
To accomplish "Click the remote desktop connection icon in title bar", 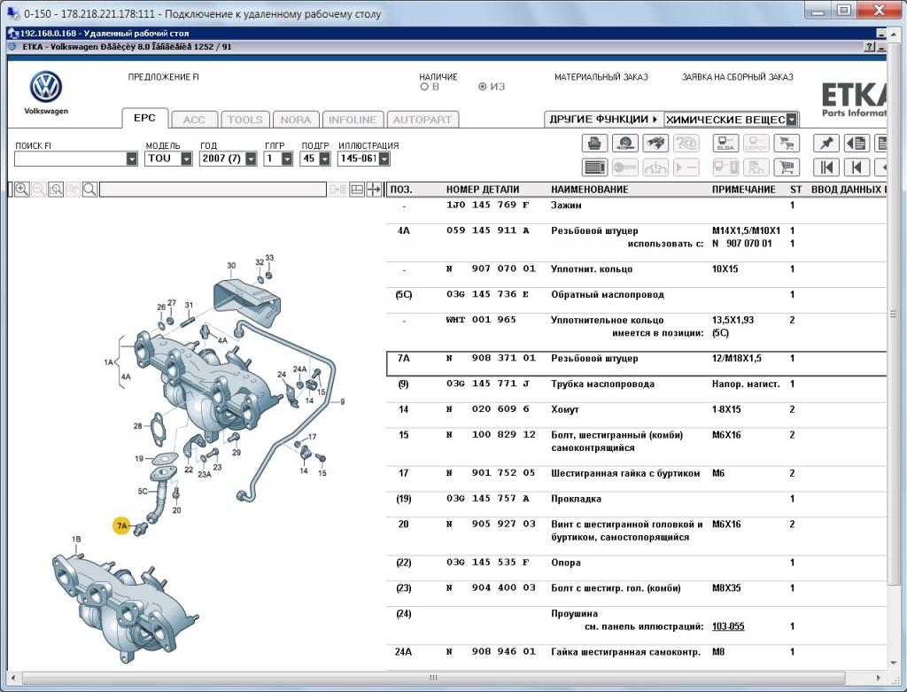I will (12, 13).
